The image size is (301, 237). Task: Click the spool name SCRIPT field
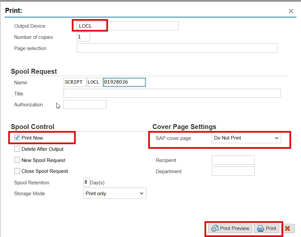(75, 82)
